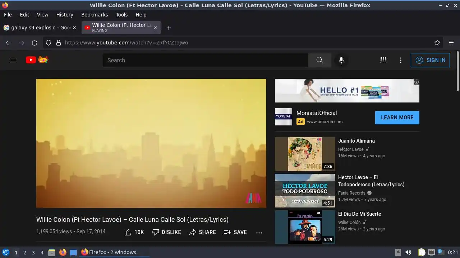Click the update notifier tray icon
Screen dimensions: 460x258
tap(440, 252)
